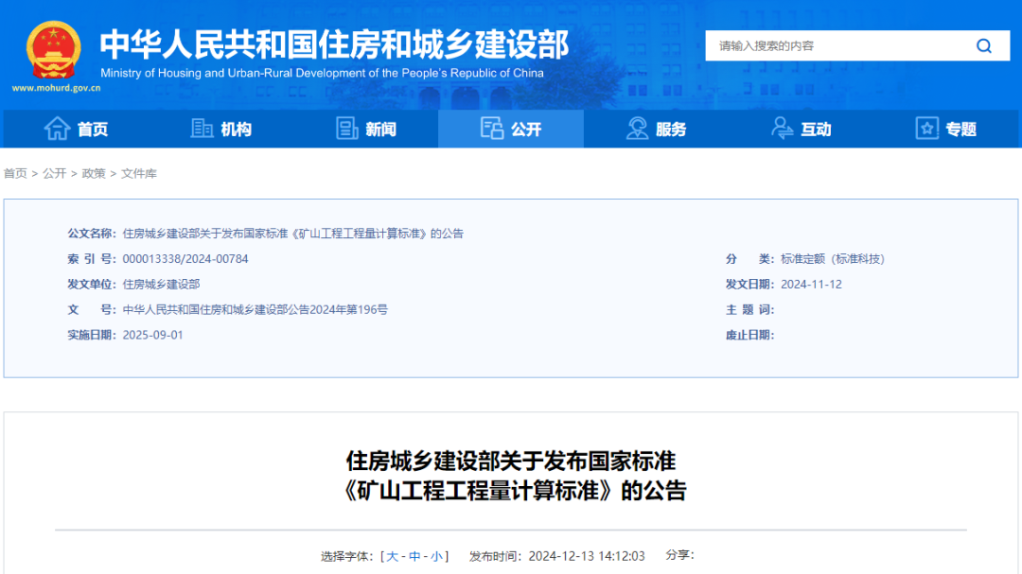Open the 政策 breadcrumb link
Image resolution: width=1022 pixels, height=574 pixels.
(93, 174)
